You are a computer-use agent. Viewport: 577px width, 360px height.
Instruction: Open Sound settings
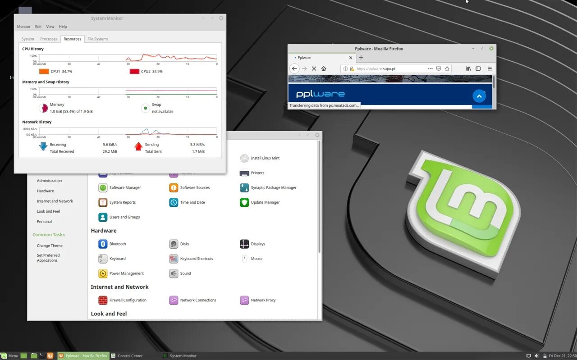pyautogui.click(x=180, y=273)
